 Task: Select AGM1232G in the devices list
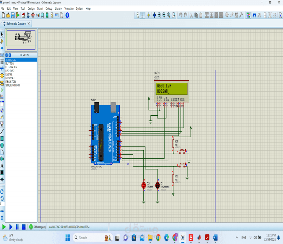(x=21, y=60)
